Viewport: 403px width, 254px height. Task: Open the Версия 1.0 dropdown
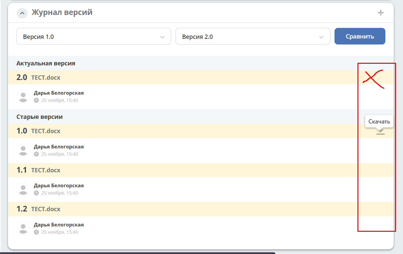coord(93,37)
